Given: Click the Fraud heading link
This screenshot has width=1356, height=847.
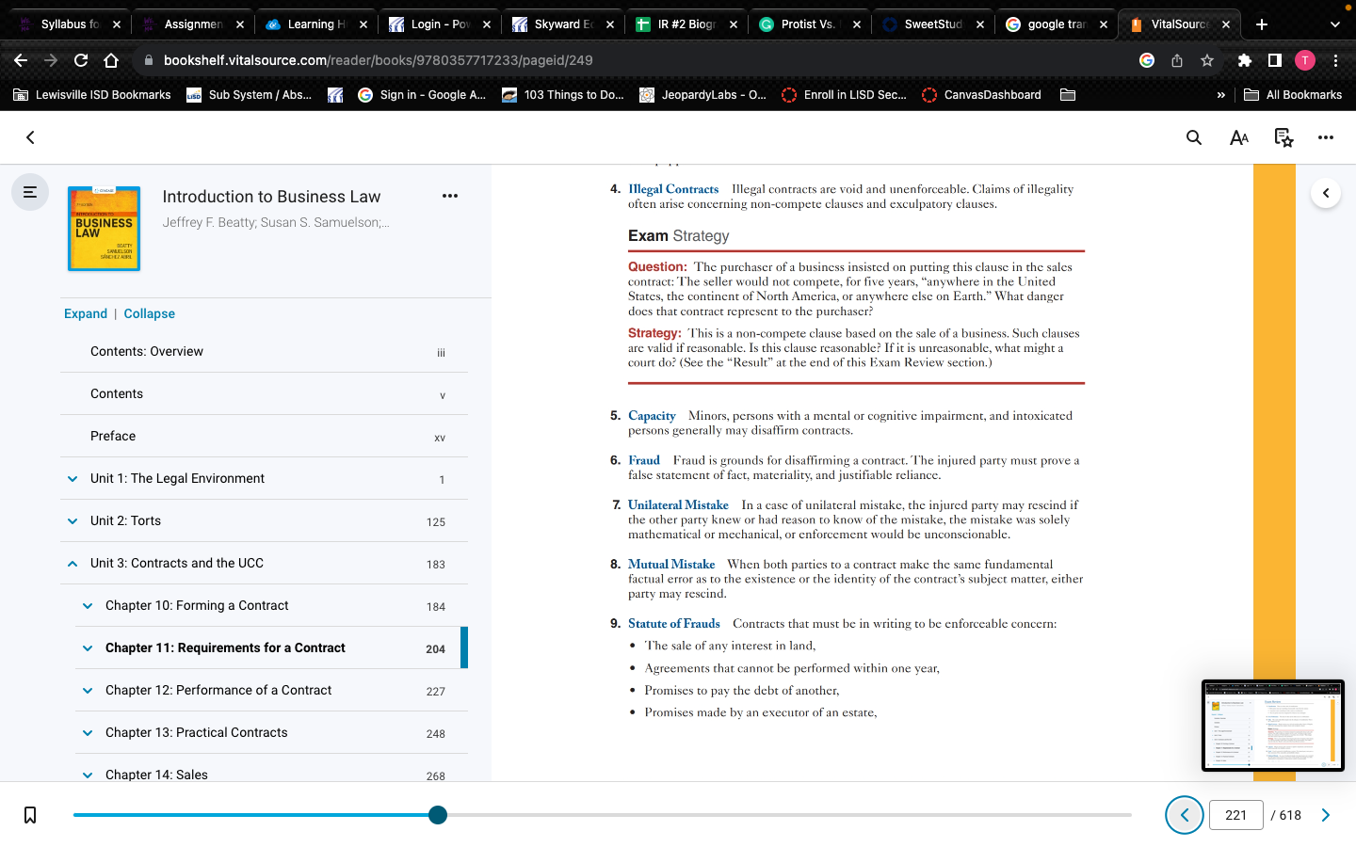Looking at the screenshot, I should point(644,460).
